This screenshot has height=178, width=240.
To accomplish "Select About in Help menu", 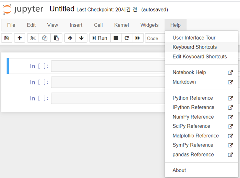I will 202,170.
